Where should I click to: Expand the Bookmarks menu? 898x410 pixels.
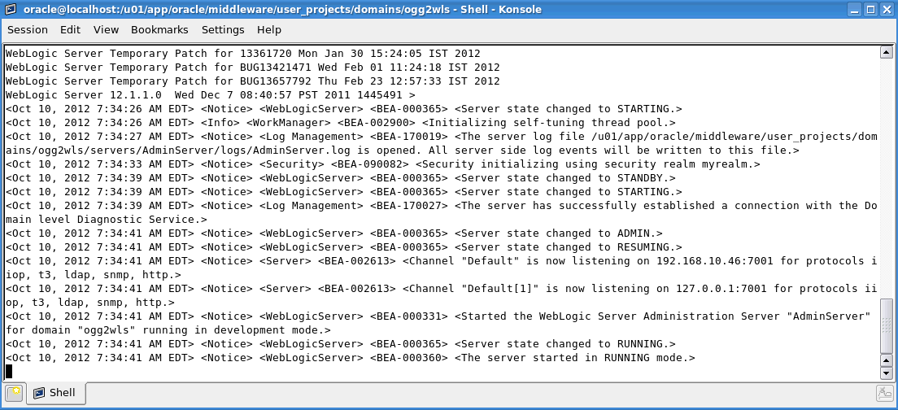tap(159, 29)
